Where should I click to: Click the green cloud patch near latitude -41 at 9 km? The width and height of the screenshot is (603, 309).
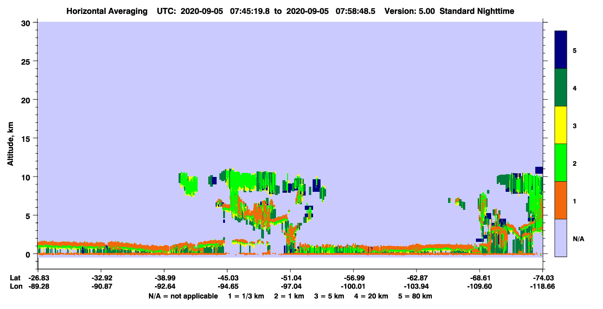pyautogui.click(x=189, y=183)
